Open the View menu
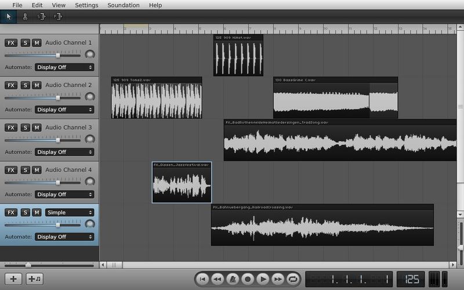This screenshot has width=464, height=290. pyautogui.click(x=59, y=5)
